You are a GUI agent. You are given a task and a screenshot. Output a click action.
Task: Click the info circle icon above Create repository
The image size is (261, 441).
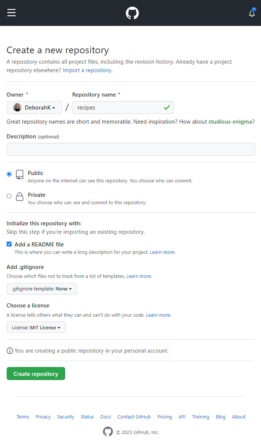(x=9, y=350)
